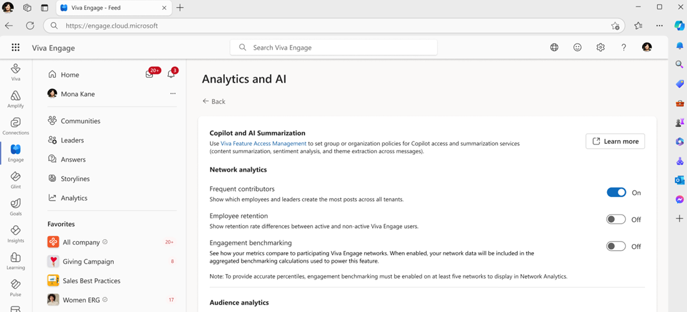The width and height of the screenshot is (687, 312).
Task: Click the Favorites section heading
Action: point(61,224)
